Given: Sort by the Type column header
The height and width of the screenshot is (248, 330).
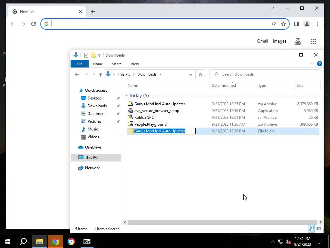Looking at the screenshot, I should pos(262,85).
